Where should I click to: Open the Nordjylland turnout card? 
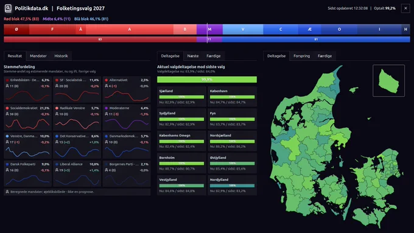click(x=233, y=185)
